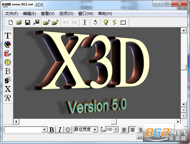
Task: Open the folder icon marked A
Action: (x=47, y=22)
